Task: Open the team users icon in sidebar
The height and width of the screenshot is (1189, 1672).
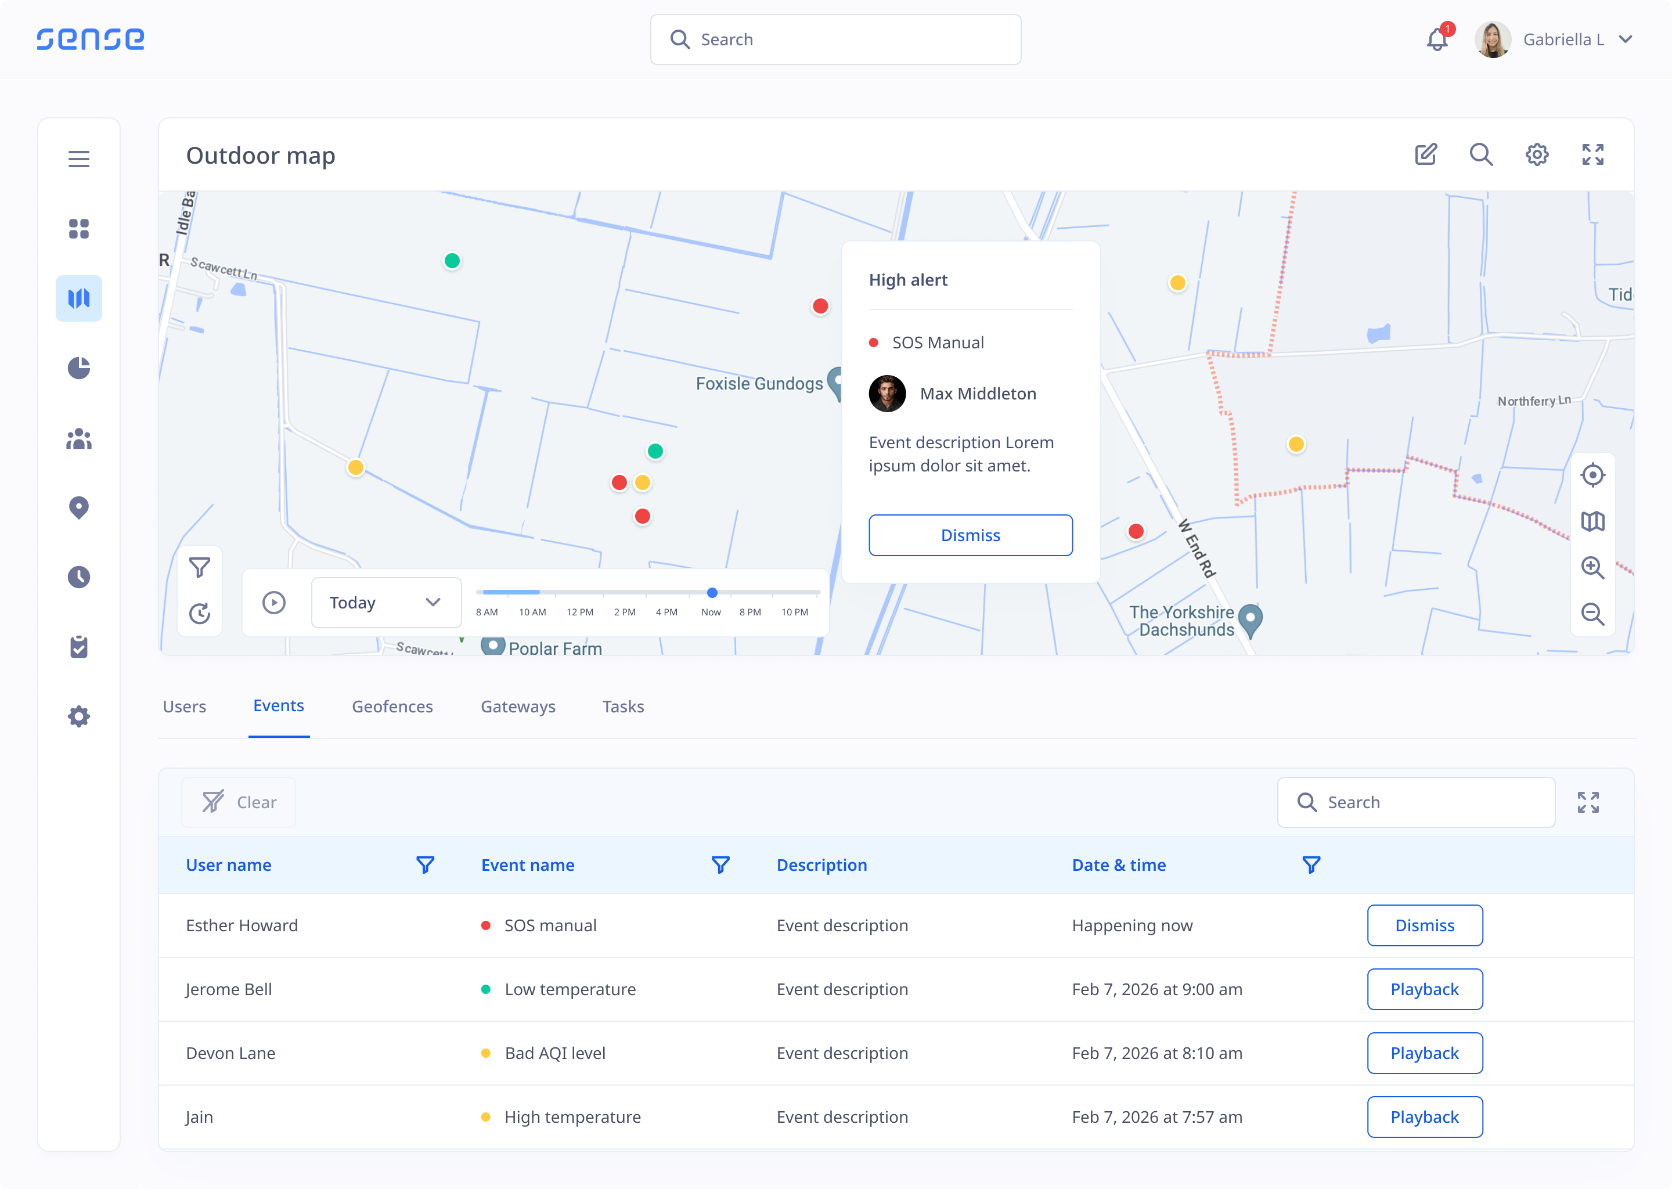Action: (79, 438)
